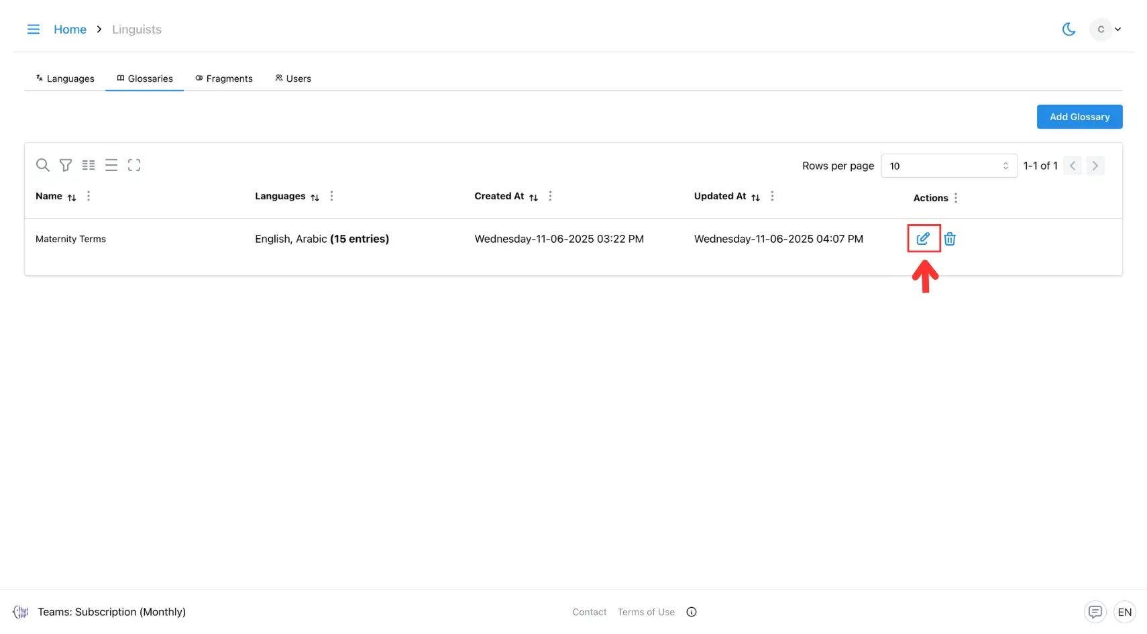Click the app logo in footer
Image resolution: width=1147 pixels, height=634 pixels.
pyautogui.click(x=21, y=612)
